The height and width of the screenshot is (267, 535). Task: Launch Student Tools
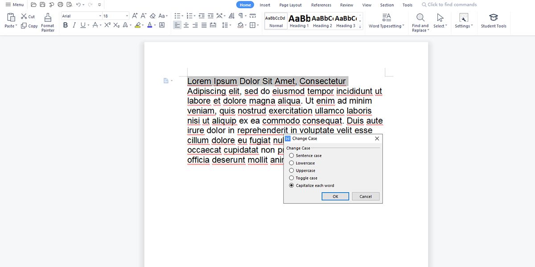(x=494, y=21)
